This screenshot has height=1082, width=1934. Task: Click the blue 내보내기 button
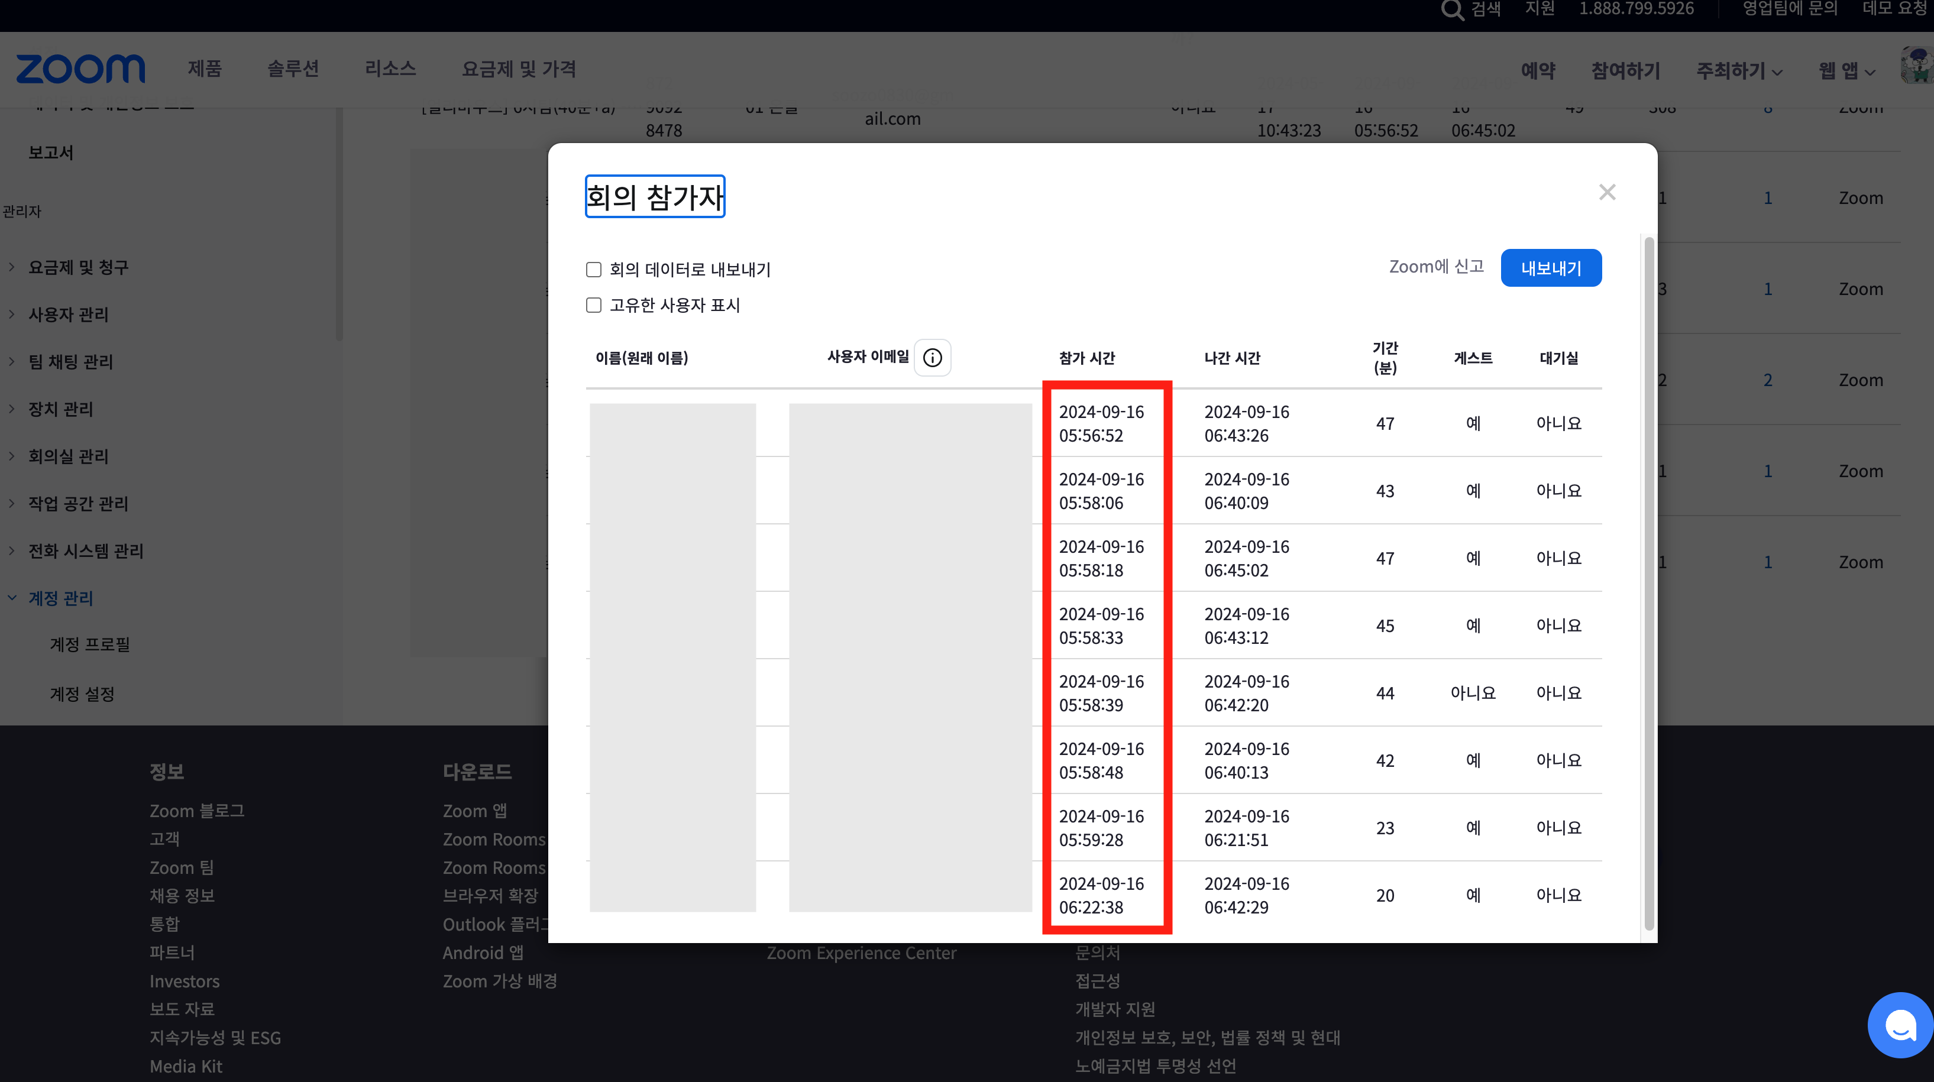click(1550, 268)
